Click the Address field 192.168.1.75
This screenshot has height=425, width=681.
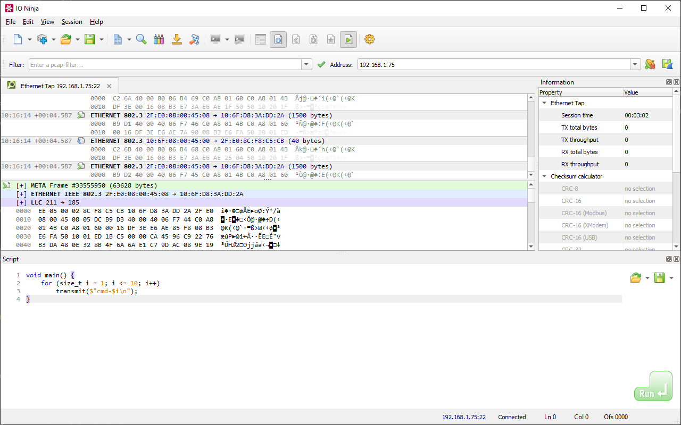[x=494, y=65]
